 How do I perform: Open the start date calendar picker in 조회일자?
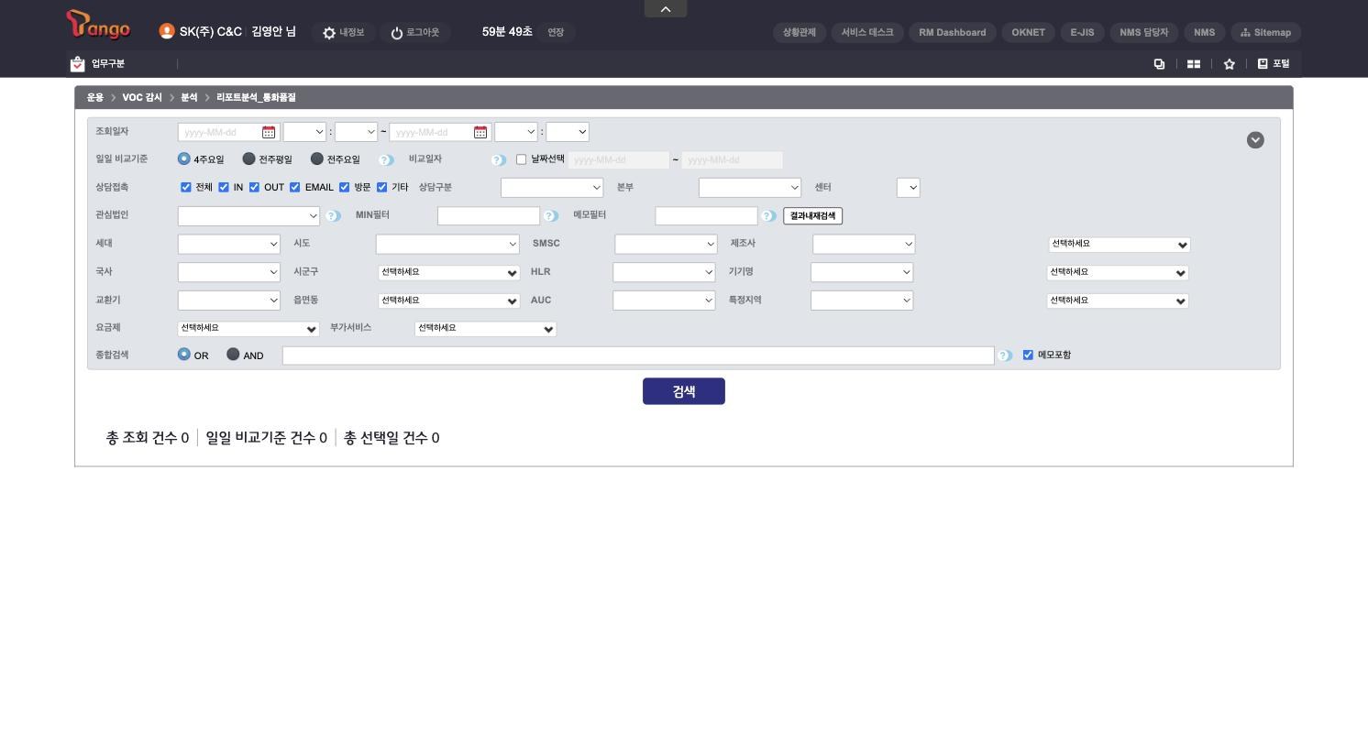(269, 133)
